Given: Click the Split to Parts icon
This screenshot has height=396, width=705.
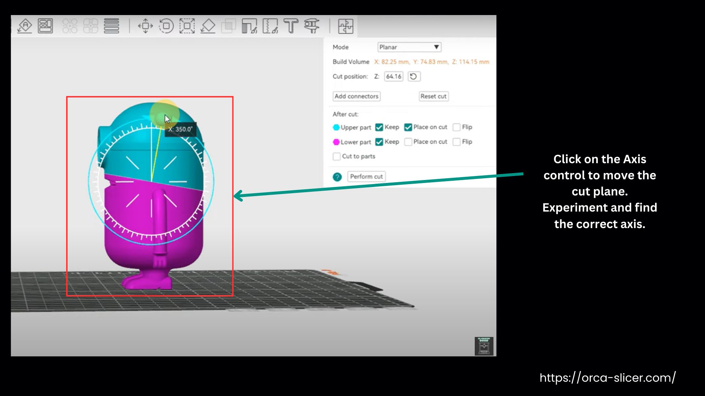Looking at the screenshot, I should 91,26.
